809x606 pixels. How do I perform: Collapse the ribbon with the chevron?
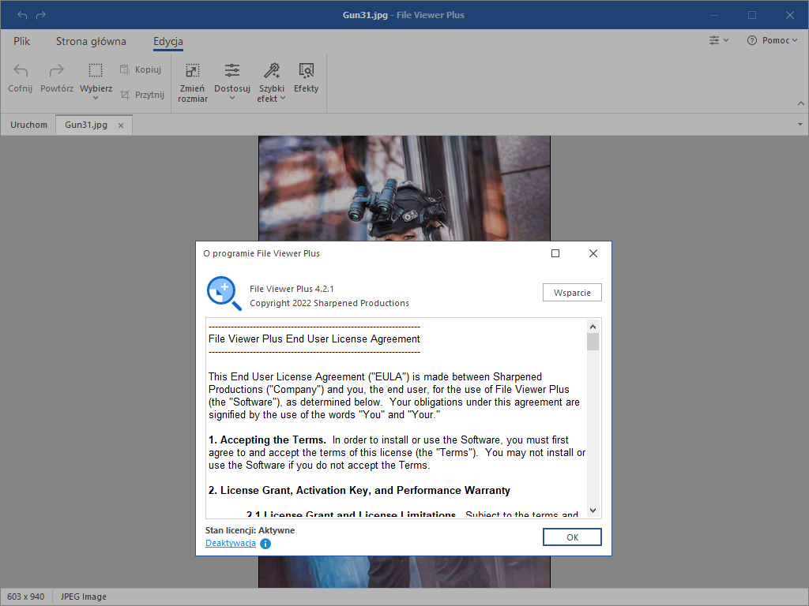coord(801,103)
